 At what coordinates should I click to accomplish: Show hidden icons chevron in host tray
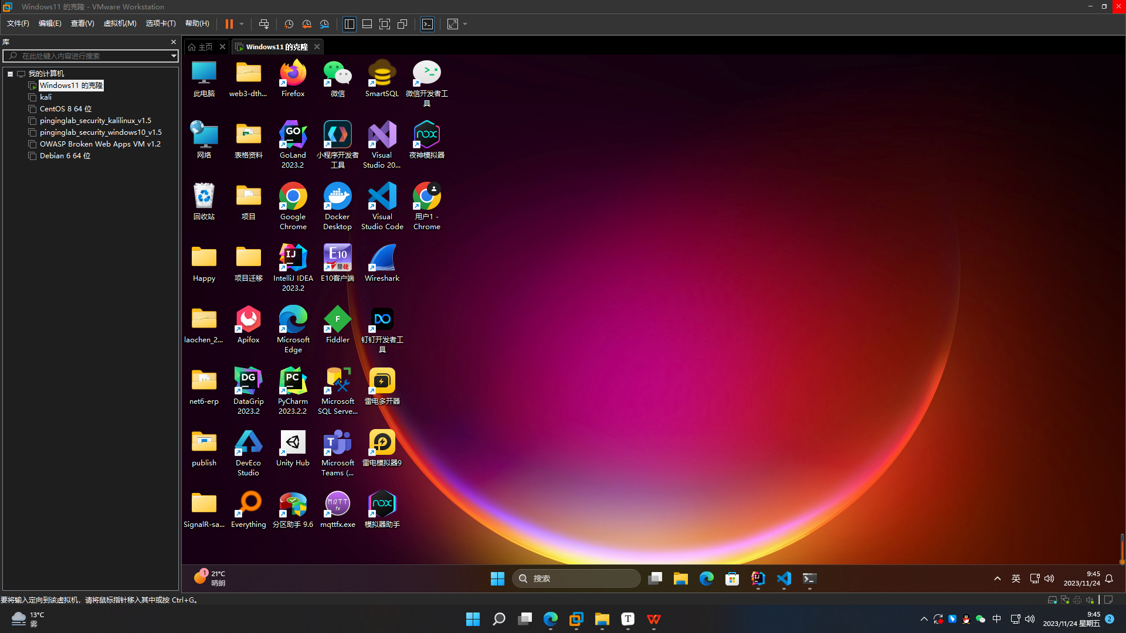point(924,619)
